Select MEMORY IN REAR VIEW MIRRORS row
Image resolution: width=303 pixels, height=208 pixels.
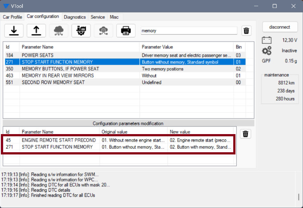click(125, 75)
